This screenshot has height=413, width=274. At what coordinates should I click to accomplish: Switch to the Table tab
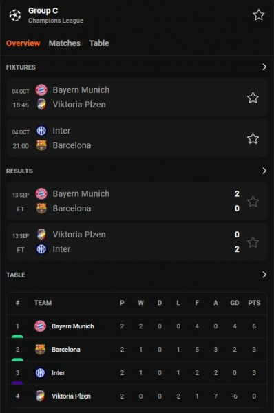pyautogui.click(x=99, y=43)
